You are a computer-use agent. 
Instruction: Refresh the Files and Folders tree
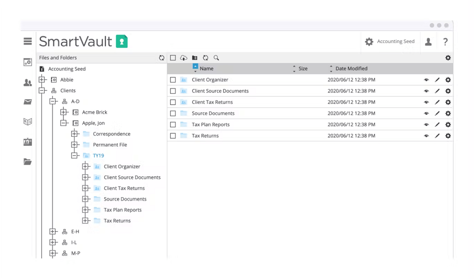tap(161, 58)
